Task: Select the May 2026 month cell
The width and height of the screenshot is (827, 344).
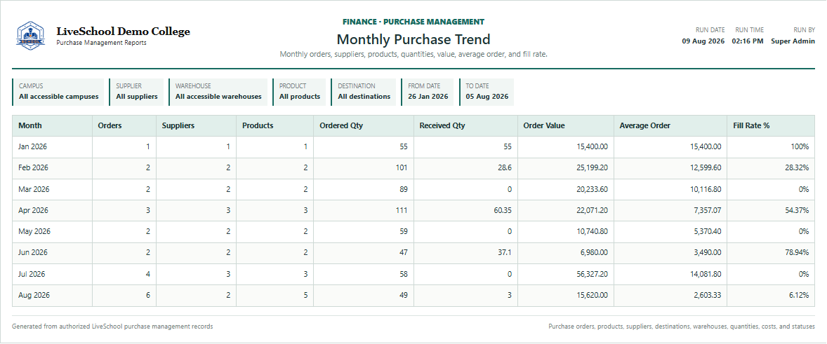Action: (52, 231)
